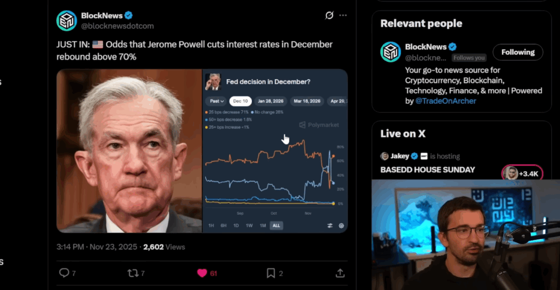Unlike the tweet via heart icon
This screenshot has height=290, width=560.
click(x=202, y=273)
